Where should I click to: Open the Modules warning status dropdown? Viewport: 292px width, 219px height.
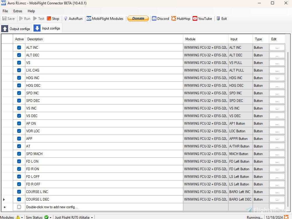pyautogui.click(x=22, y=217)
